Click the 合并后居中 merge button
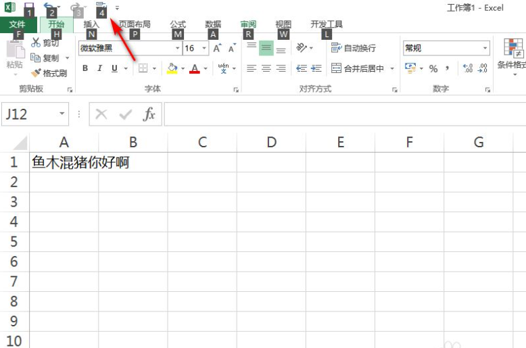 point(358,68)
